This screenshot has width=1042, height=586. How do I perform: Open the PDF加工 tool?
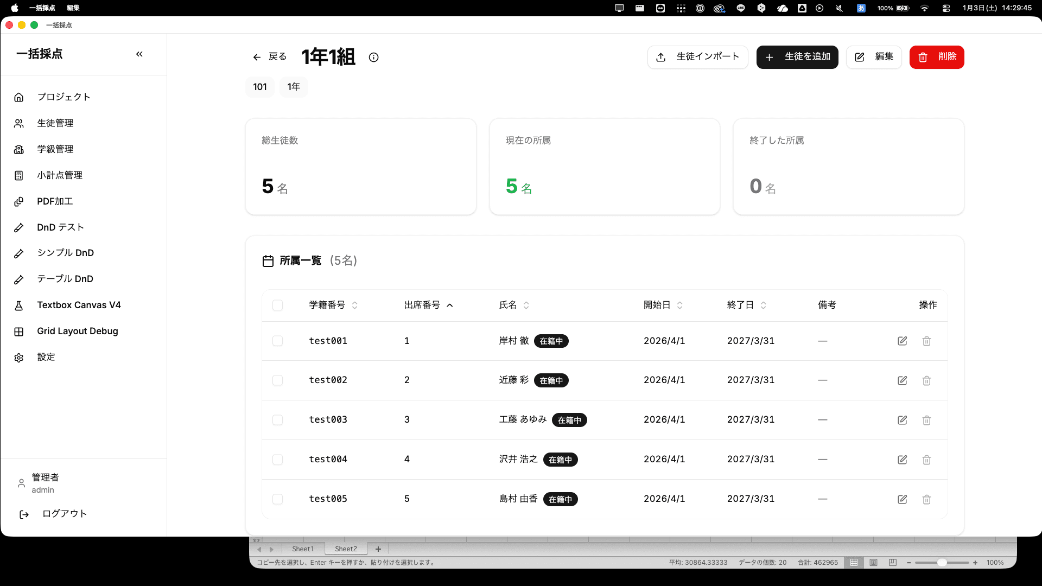coord(54,201)
